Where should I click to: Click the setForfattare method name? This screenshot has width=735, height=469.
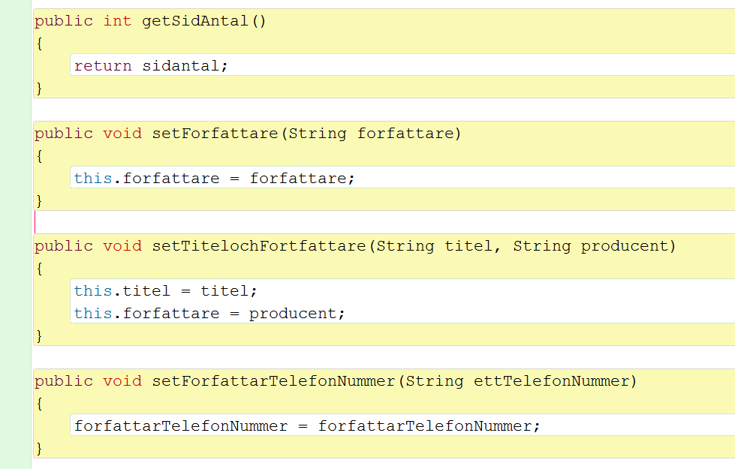click(x=215, y=134)
